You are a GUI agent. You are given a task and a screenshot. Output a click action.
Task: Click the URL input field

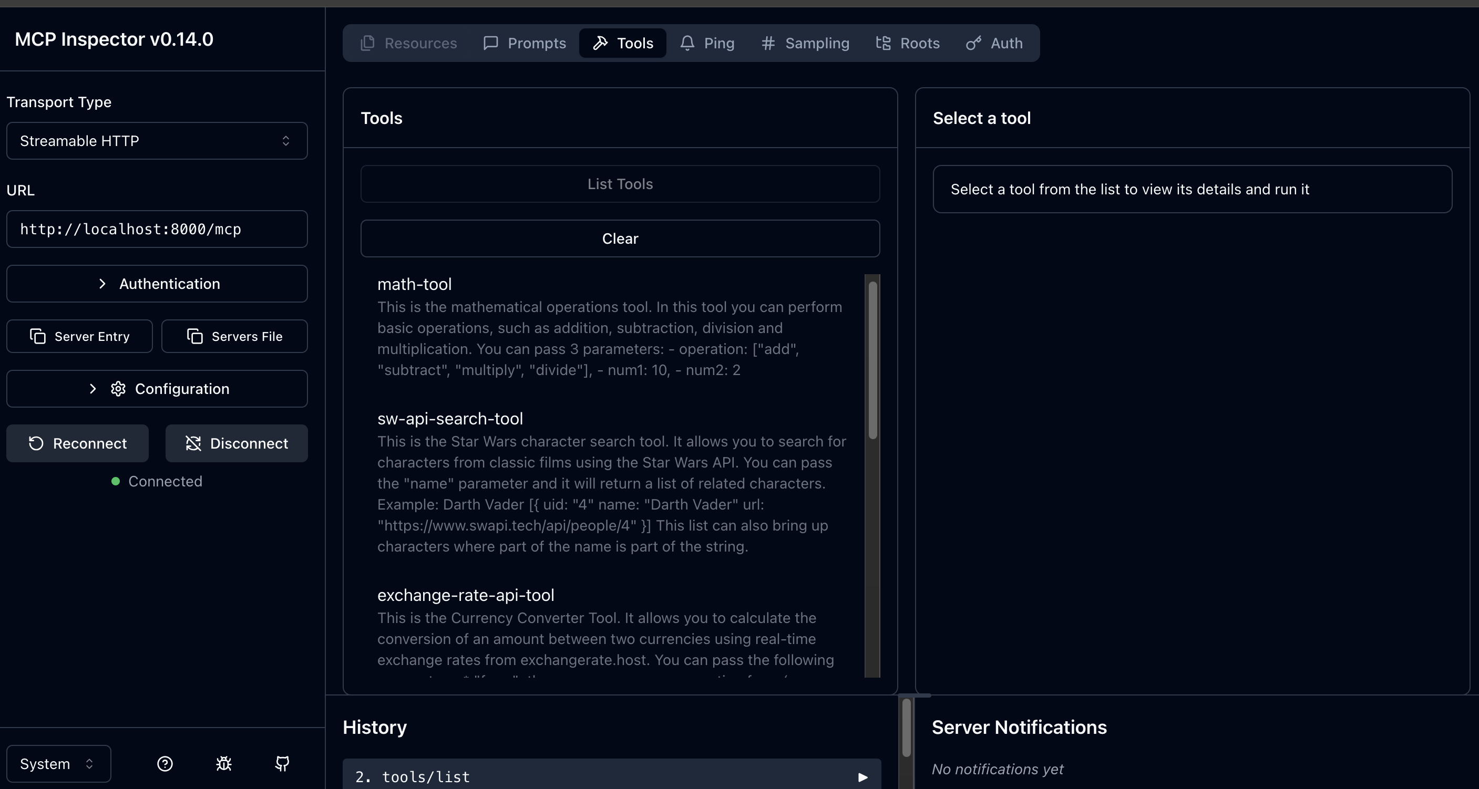[x=157, y=229]
